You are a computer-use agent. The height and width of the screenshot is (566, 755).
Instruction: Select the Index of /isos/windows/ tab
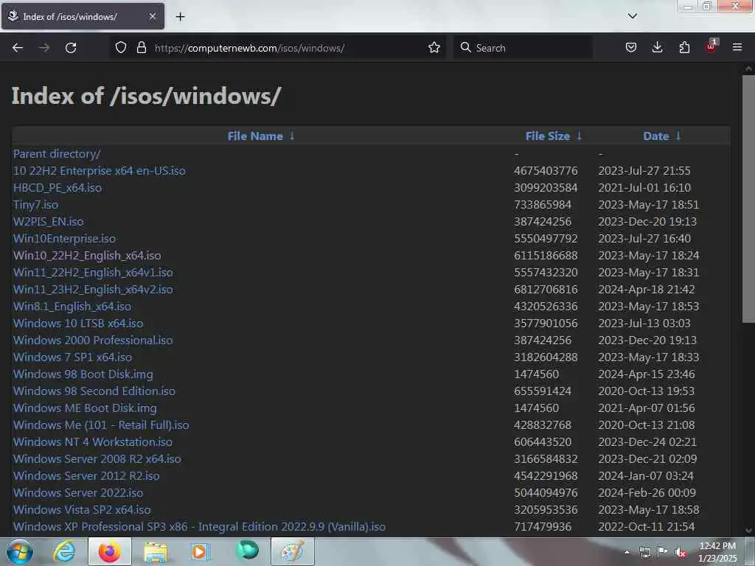click(83, 16)
